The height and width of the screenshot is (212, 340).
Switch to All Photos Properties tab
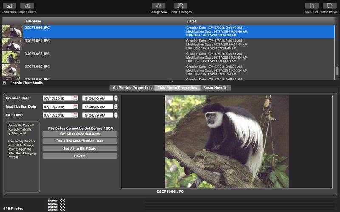coord(132,88)
